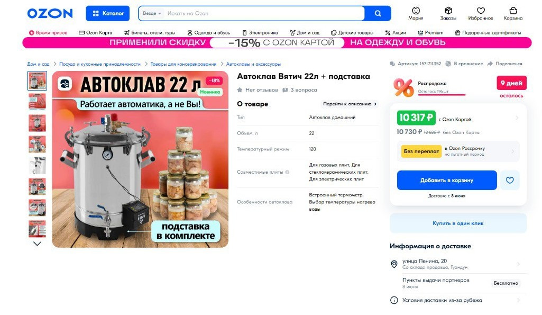542x315 pixels.
Task: Select the second product thumbnail
Action: 37,102
